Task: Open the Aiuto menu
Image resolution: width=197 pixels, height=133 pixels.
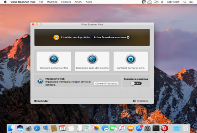Action: 89,2
